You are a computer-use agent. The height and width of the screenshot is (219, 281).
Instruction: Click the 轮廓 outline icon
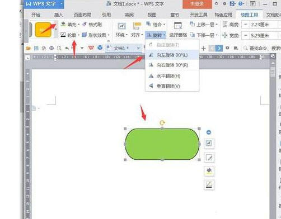(63, 35)
